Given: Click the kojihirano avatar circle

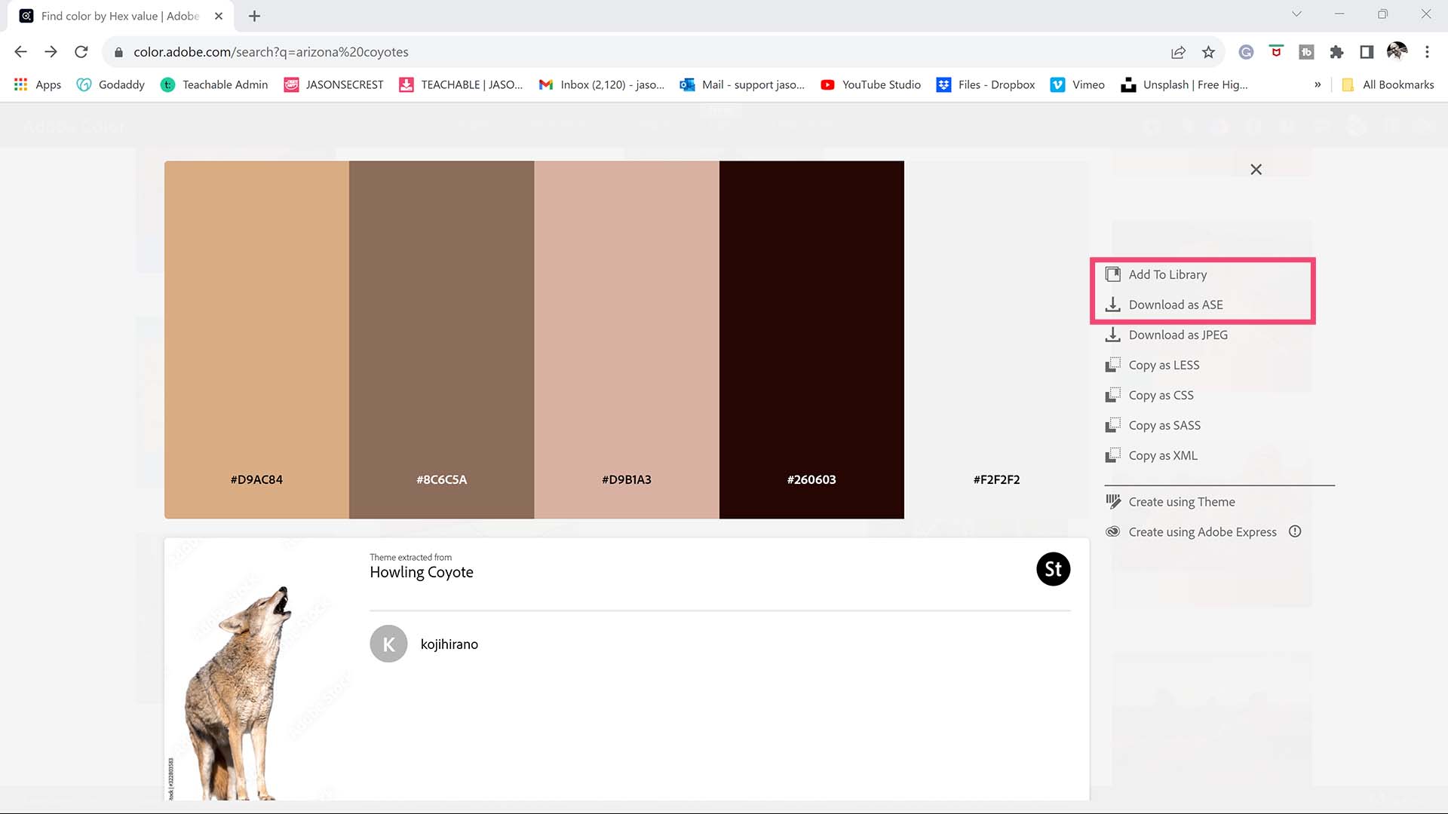Looking at the screenshot, I should click(388, 644).
